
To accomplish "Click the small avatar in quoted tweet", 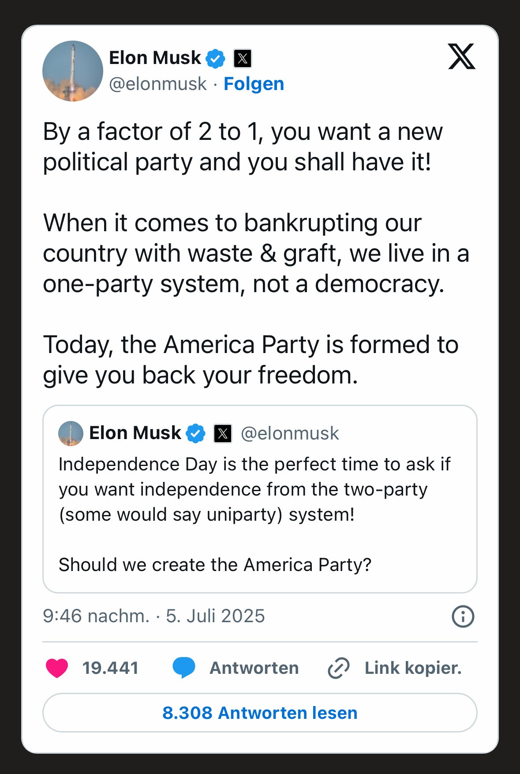I will (71, 433).
